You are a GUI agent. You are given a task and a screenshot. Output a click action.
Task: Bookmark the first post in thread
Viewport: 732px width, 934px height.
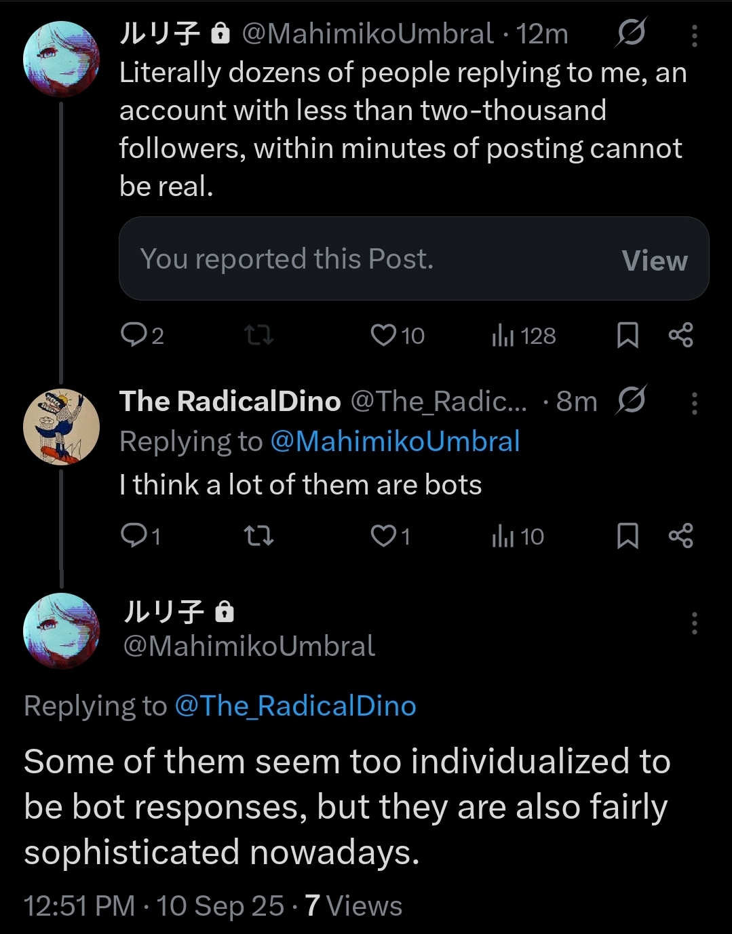[628, 335]
